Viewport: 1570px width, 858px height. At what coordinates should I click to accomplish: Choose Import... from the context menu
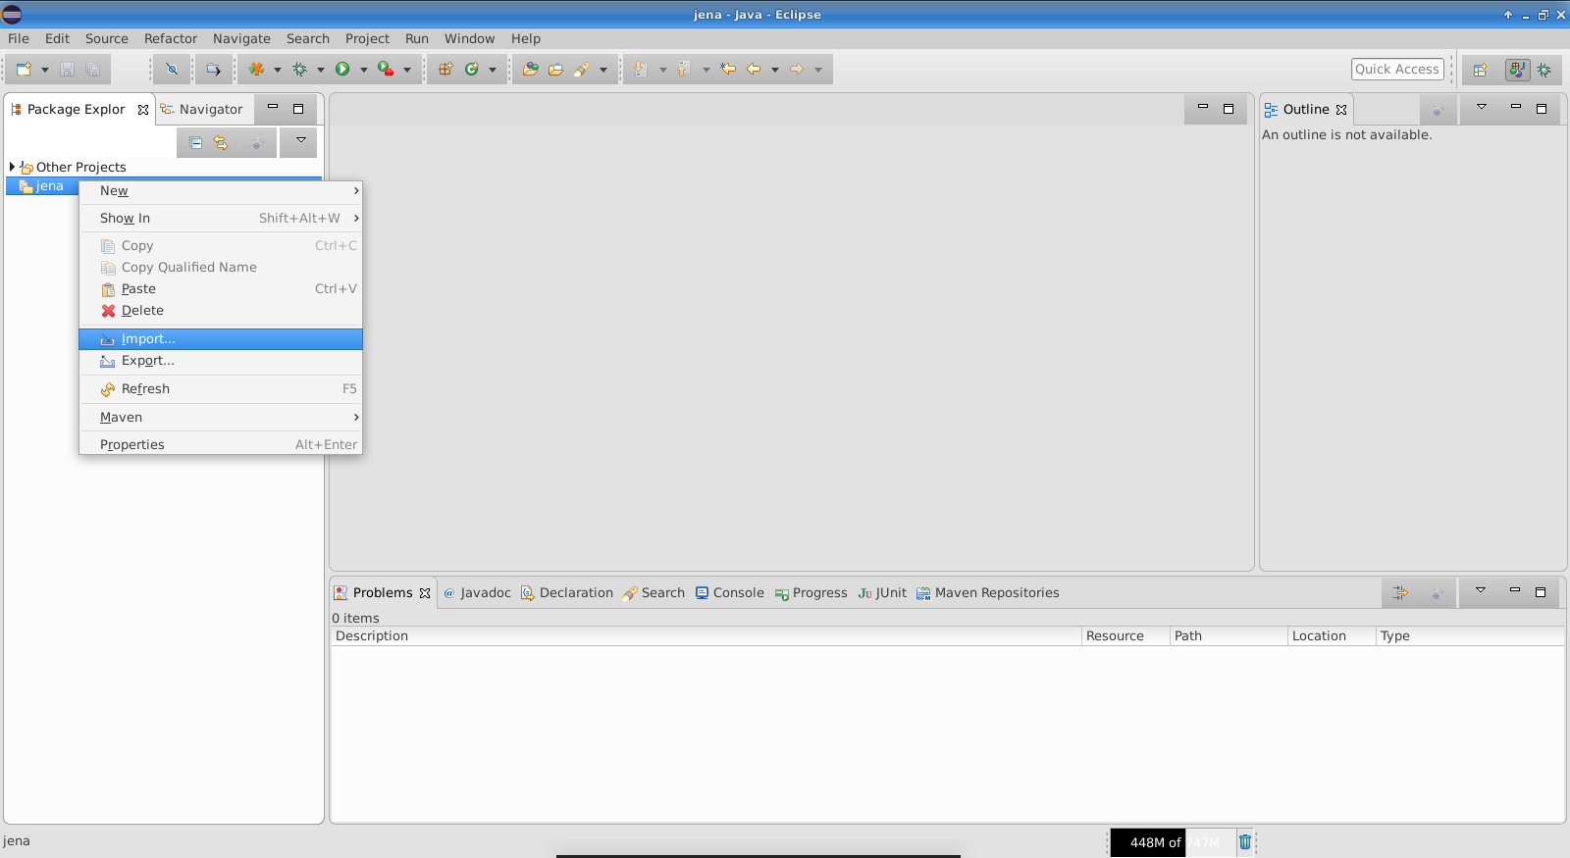point(148,339)
